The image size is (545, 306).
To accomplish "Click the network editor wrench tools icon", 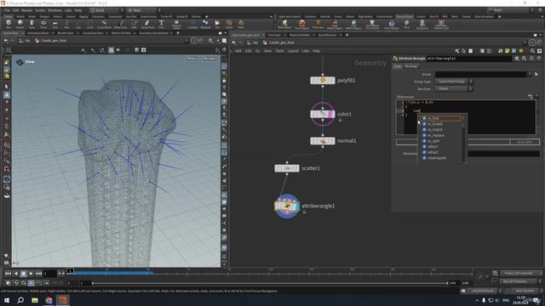I will tap(457, 51).
